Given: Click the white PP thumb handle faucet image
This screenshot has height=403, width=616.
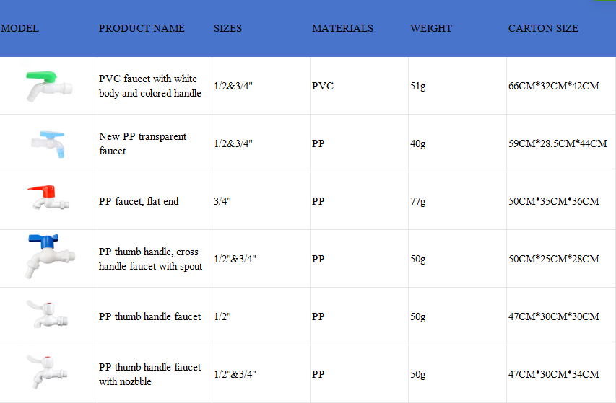Looking at the screenshot, I should [x=48, y=315].
